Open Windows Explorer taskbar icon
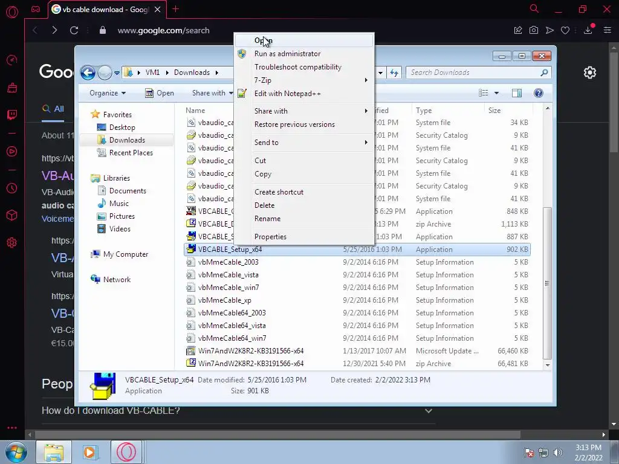 tap(54, 452)
